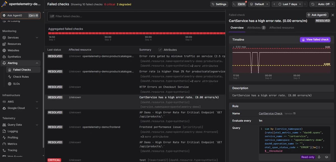
Task: Select the Frontend performance issue row
Action: [x=135, y=132]
